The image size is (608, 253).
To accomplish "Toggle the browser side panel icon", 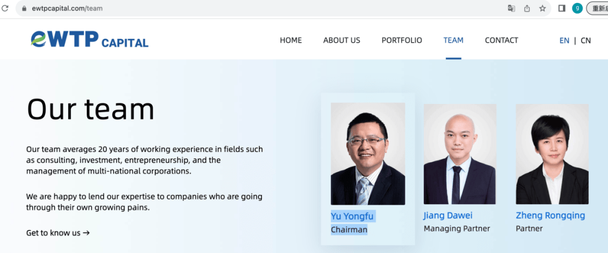I will [562, 8].
